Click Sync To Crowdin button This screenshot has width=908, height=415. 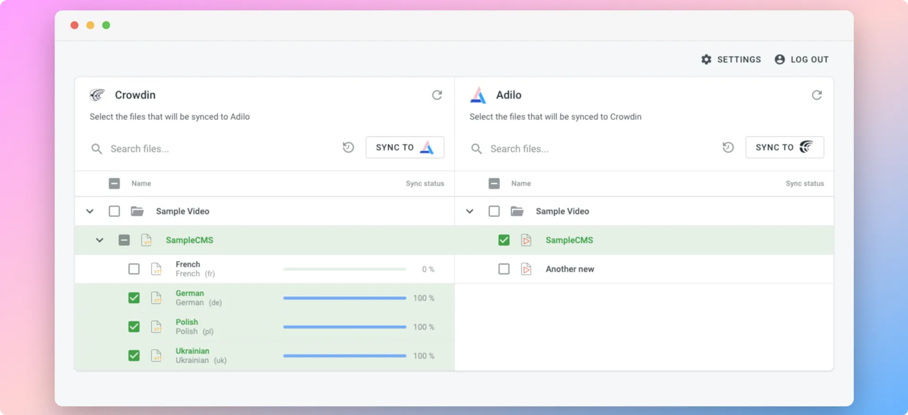(785, 147)
